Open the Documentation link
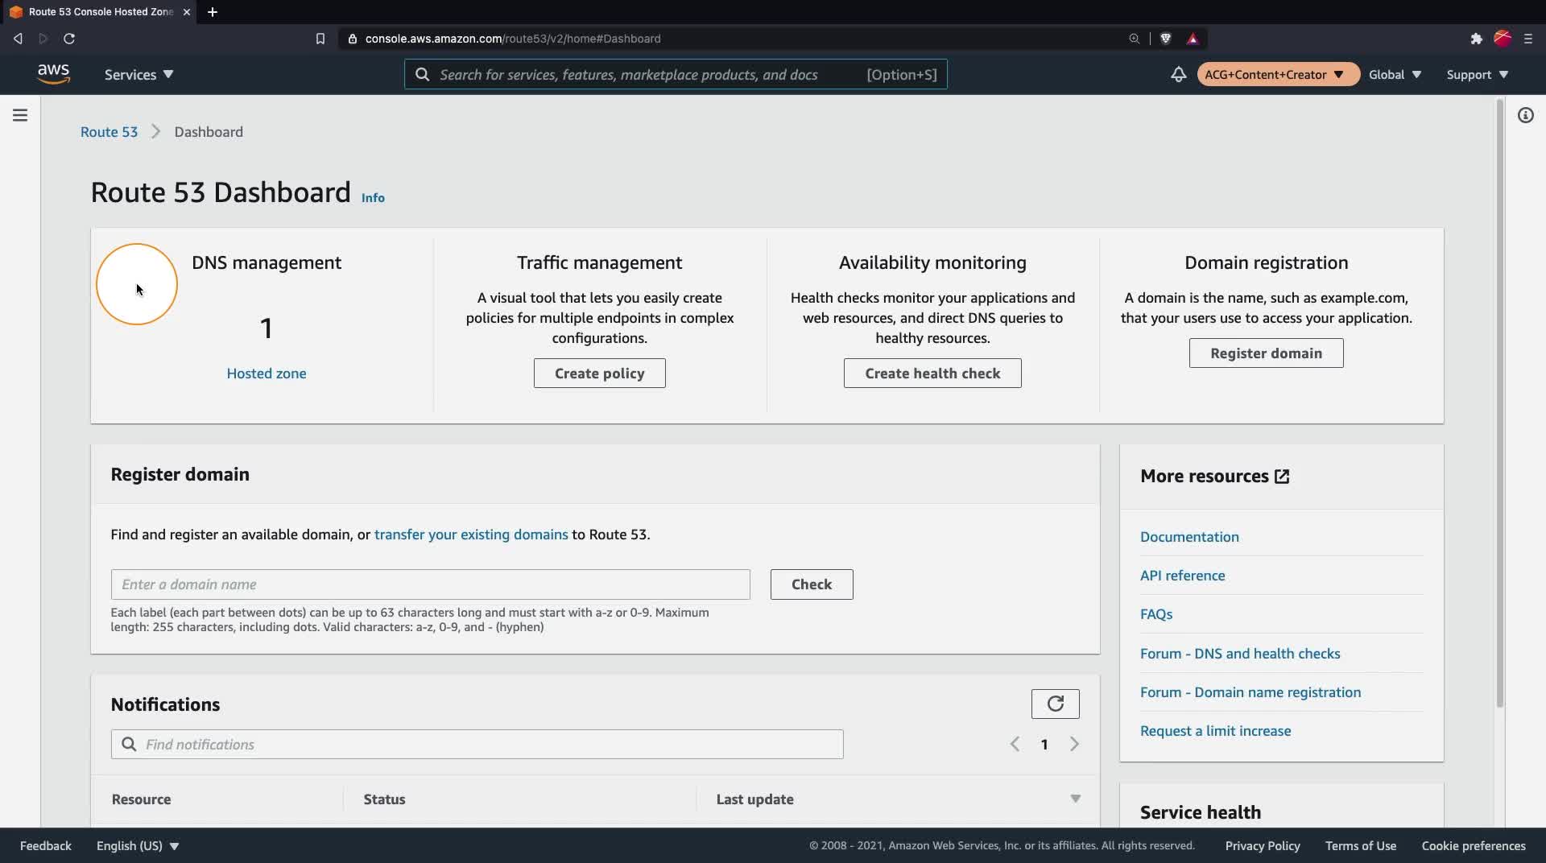 click(x=1189, y=537)
